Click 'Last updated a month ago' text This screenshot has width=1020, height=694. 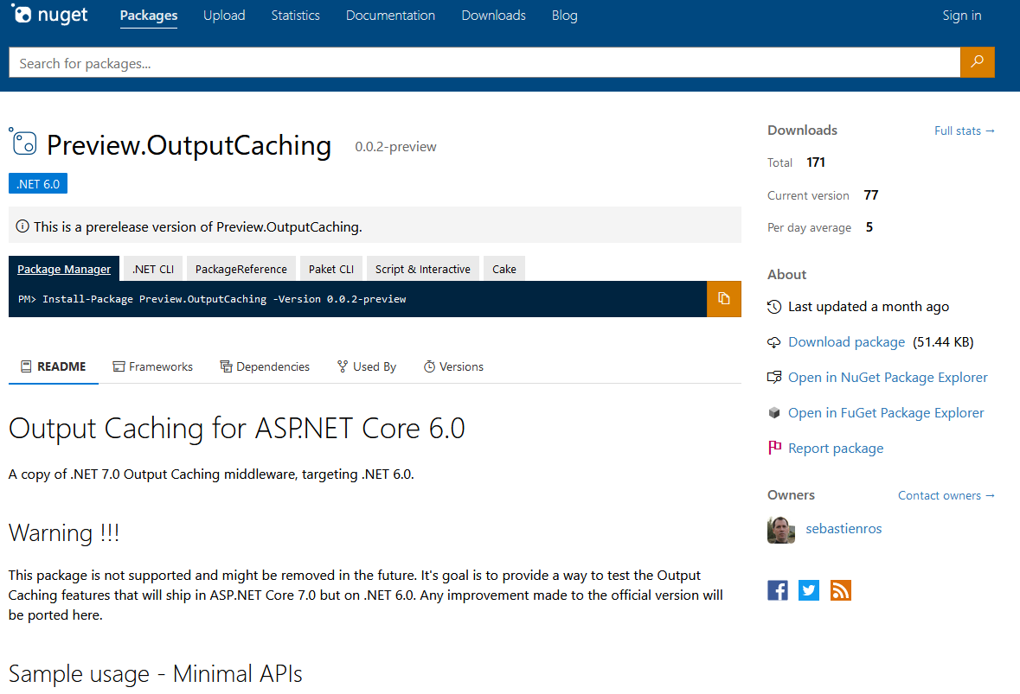[x=869, y=307]
